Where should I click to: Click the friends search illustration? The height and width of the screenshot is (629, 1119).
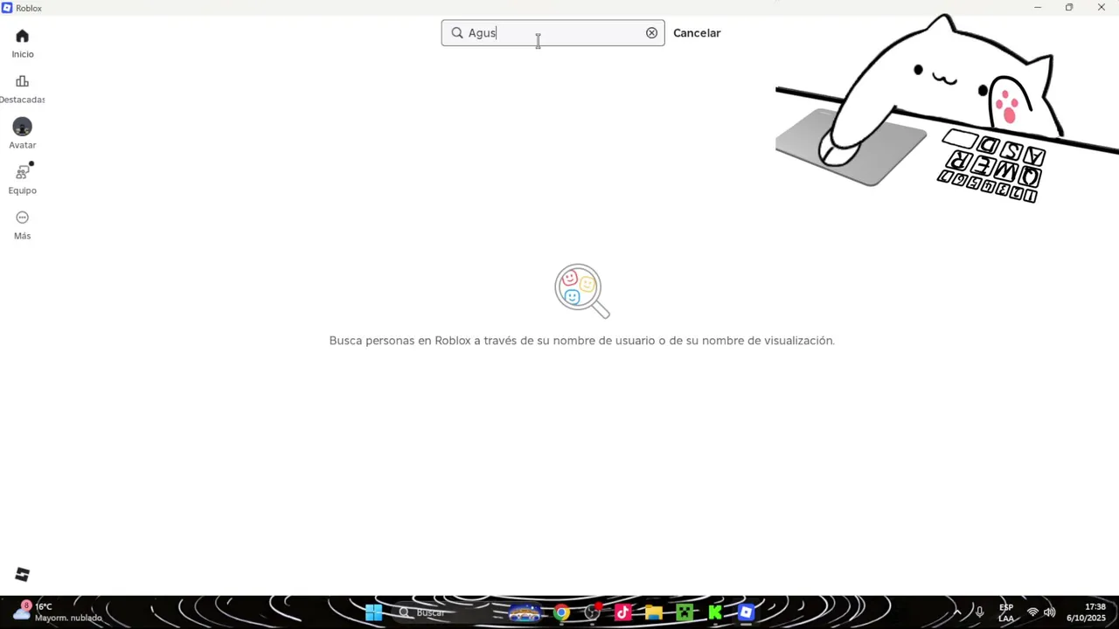pyautogui.click(x=582, y=291)
